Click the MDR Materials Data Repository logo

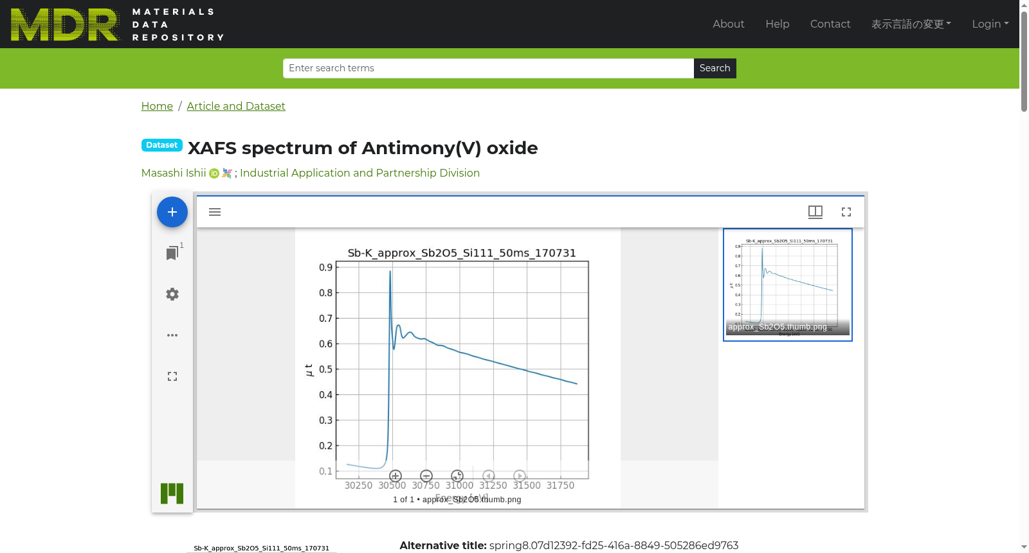(x=118, y=24)
